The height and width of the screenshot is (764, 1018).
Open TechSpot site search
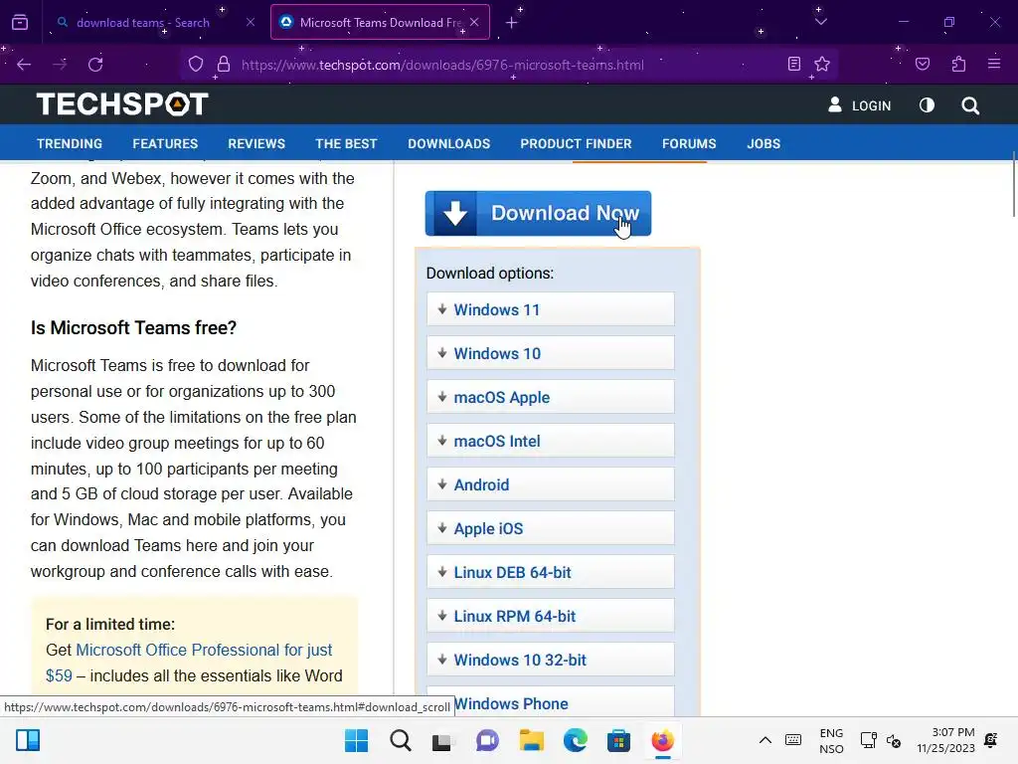pyautogui.click(x=970, y=105)
